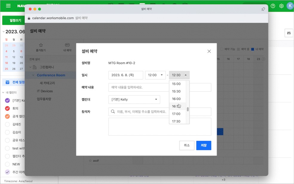294x184 pixels.
Task: Open the 즐겨찾기 star icon
Action: [x=41, y=45]
